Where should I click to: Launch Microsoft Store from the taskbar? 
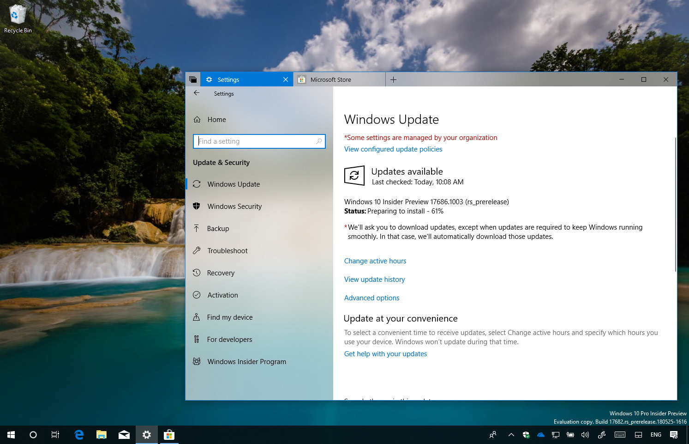pyautogui.click(x=169, y=434)
